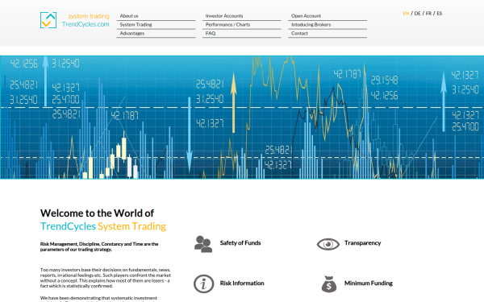Click the 'system trading' logo tagline
Screen dimensions: 484x302
pyautogui.click(x=89, y=16)
